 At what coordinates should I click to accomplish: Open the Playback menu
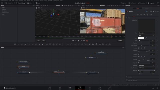click(36, 1)
